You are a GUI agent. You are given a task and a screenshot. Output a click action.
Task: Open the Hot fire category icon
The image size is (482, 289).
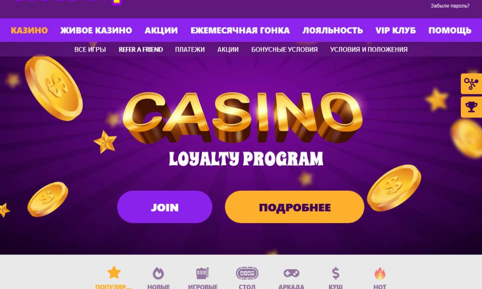tap(380, 273)
